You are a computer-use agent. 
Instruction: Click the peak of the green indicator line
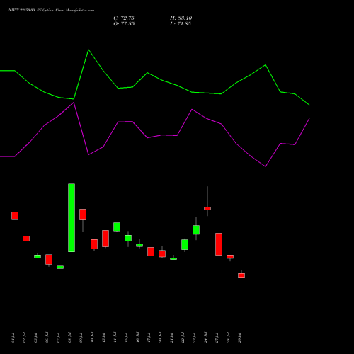(88, 50)
